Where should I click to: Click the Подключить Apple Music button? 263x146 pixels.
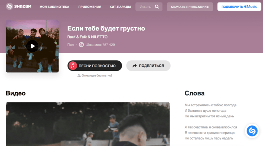(239, 7)
